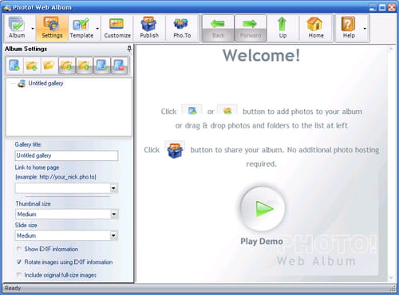Click the add photo icon with green plus
399x295 pixels.
(14, 65)
